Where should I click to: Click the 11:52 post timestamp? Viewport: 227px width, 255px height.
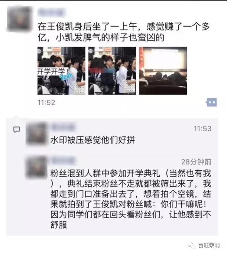coord(46,103)
